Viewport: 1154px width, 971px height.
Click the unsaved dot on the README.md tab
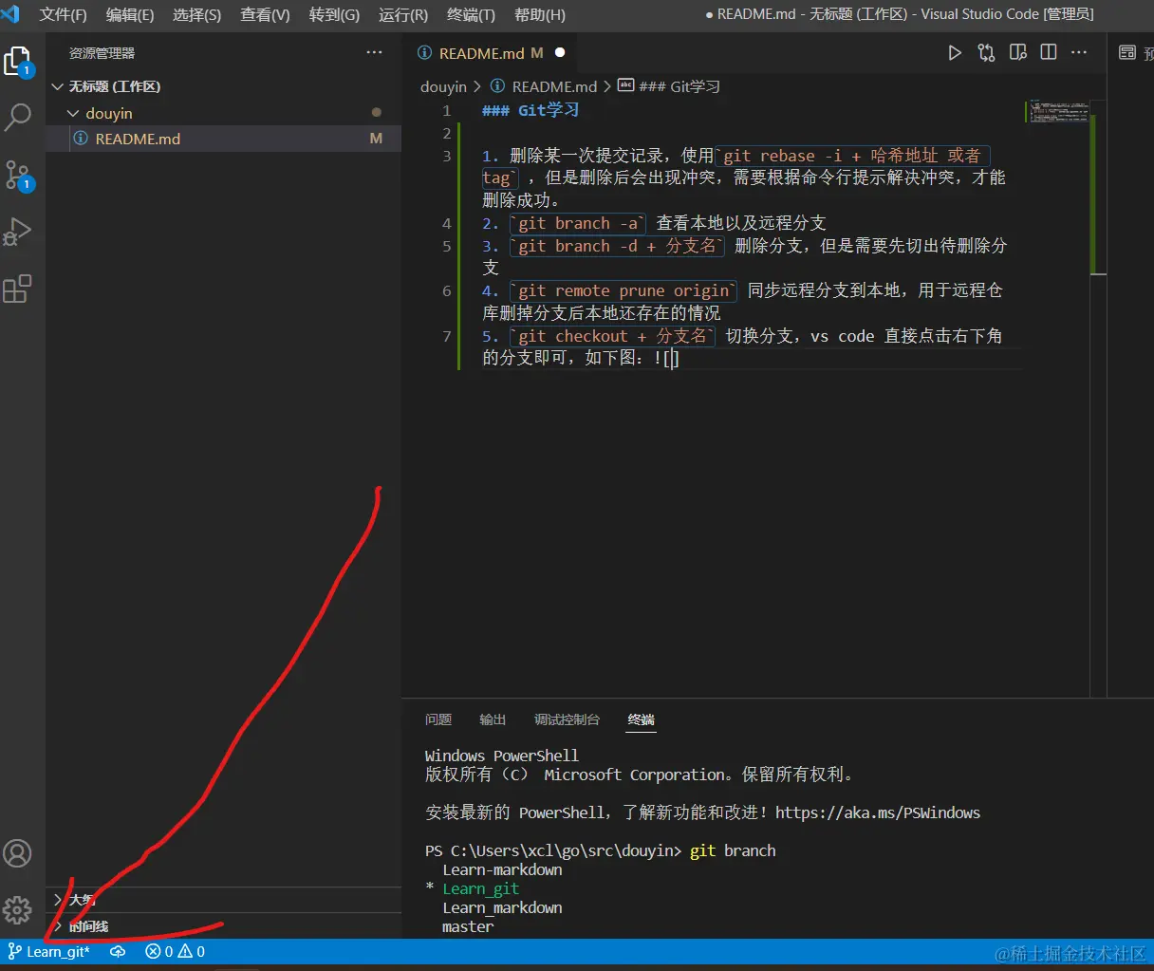coord(560,52)
